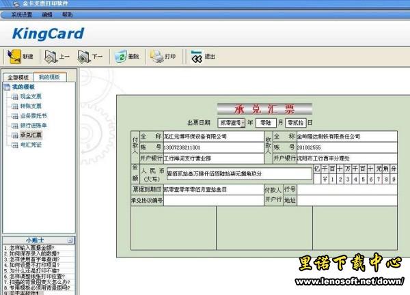Click the payer 开户银行 field
Screen dimensions: 410x295
click(x=213, y=158)
